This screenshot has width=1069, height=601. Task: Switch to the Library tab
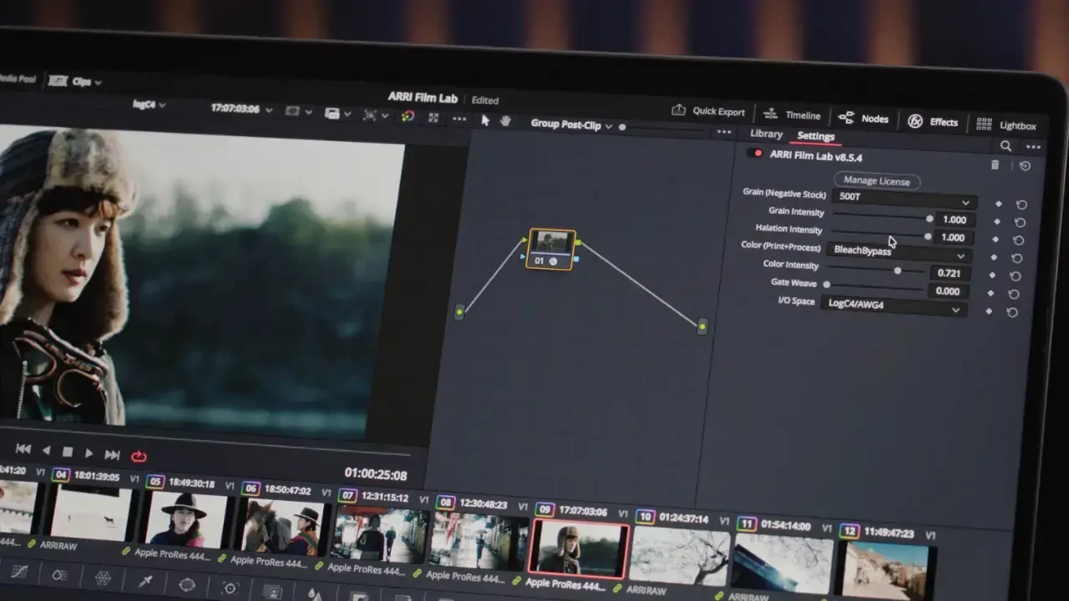click(x=766, y=134)
